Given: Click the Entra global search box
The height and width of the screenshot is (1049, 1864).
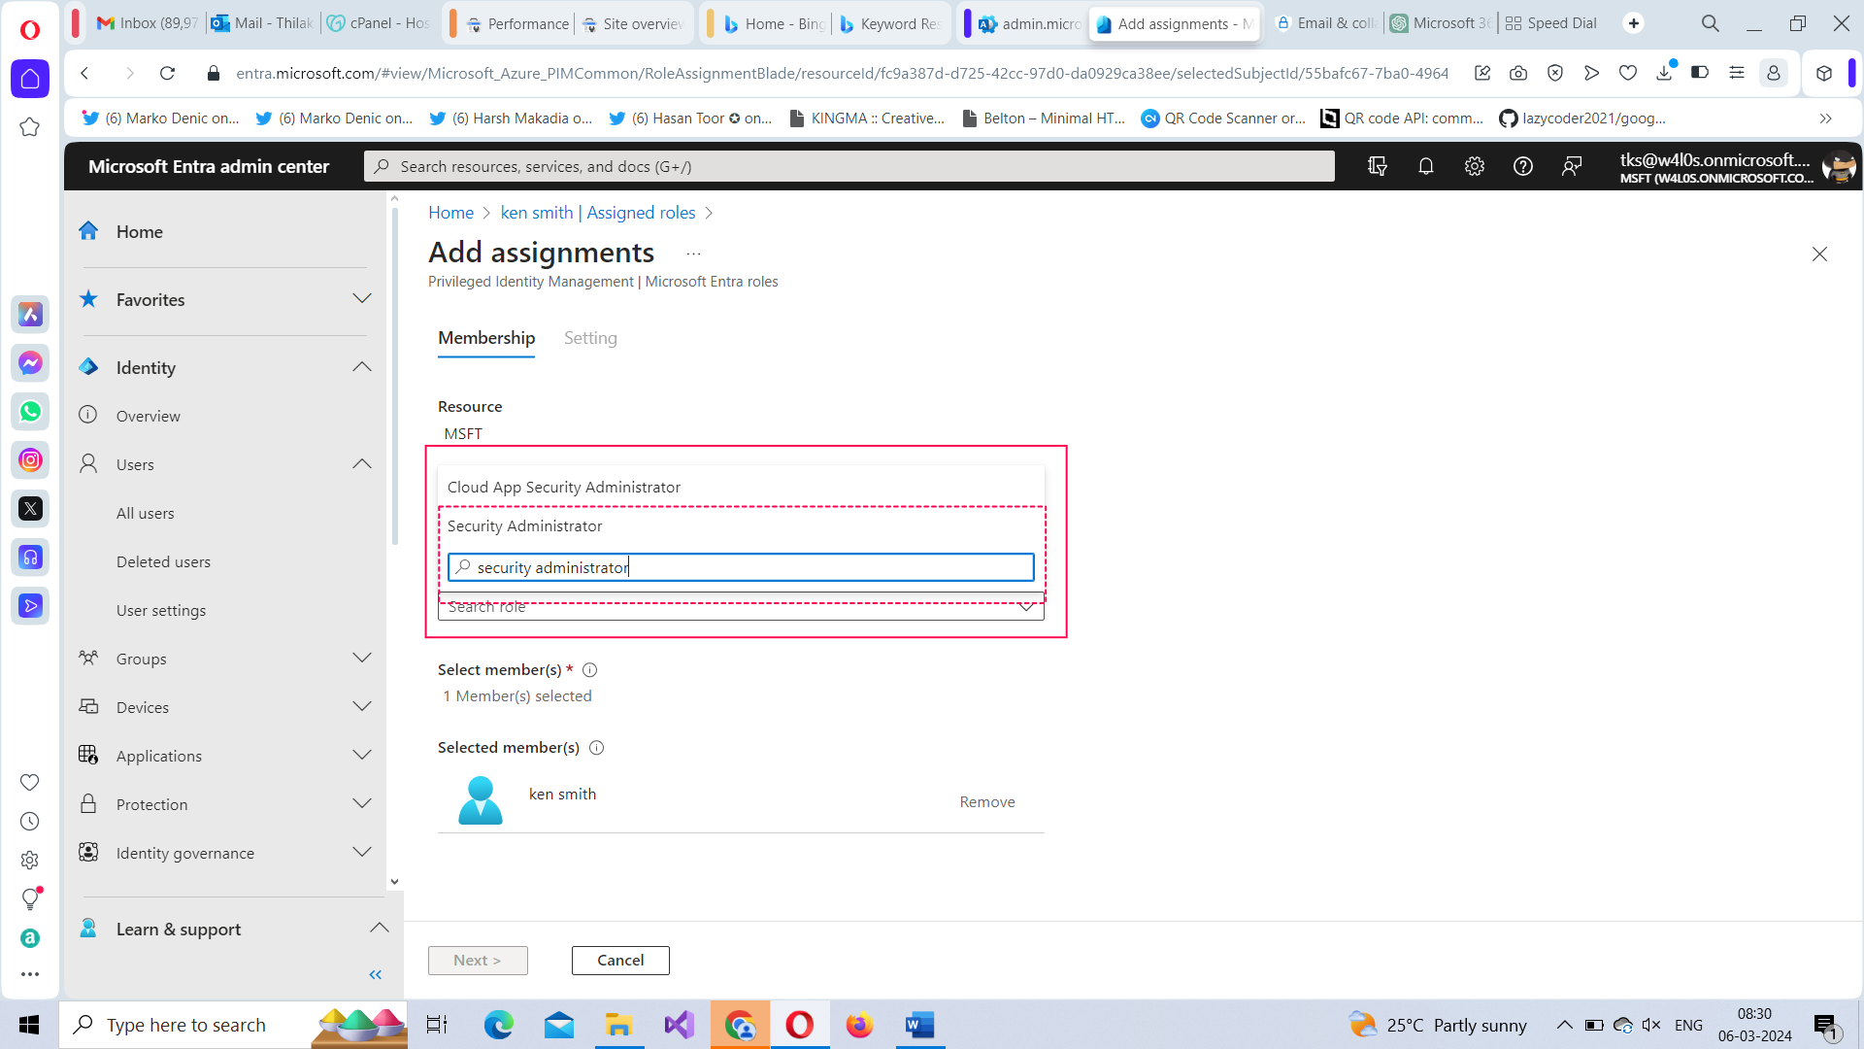Looking at the screenshot, I should pos(849,166).
